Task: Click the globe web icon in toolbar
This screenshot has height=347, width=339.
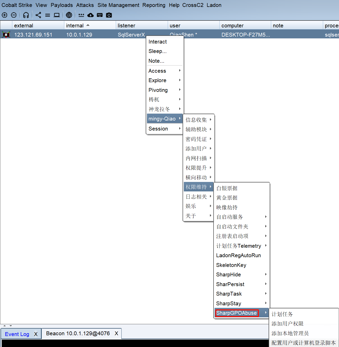Action: pos(69,15)
